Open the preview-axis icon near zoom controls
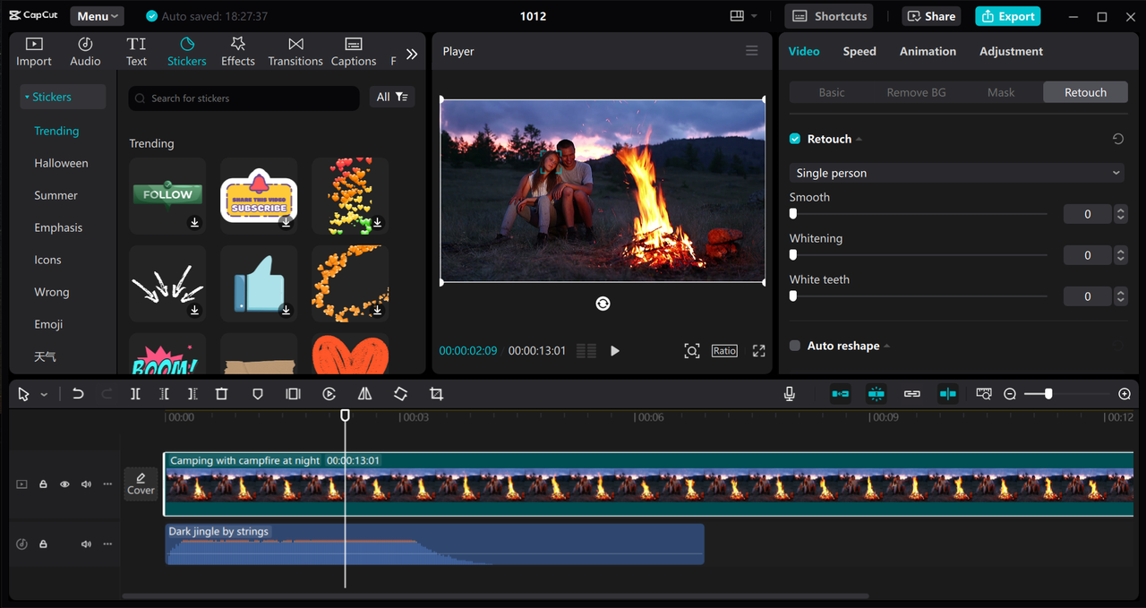The image size is (1146, 608). click(x=984, y=394)
